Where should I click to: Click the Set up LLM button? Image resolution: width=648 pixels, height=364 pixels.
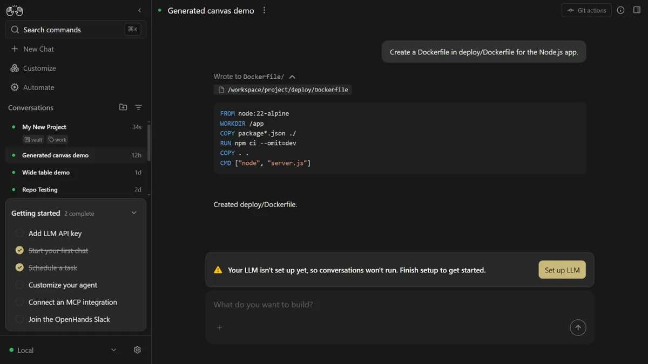pos(562,270)
